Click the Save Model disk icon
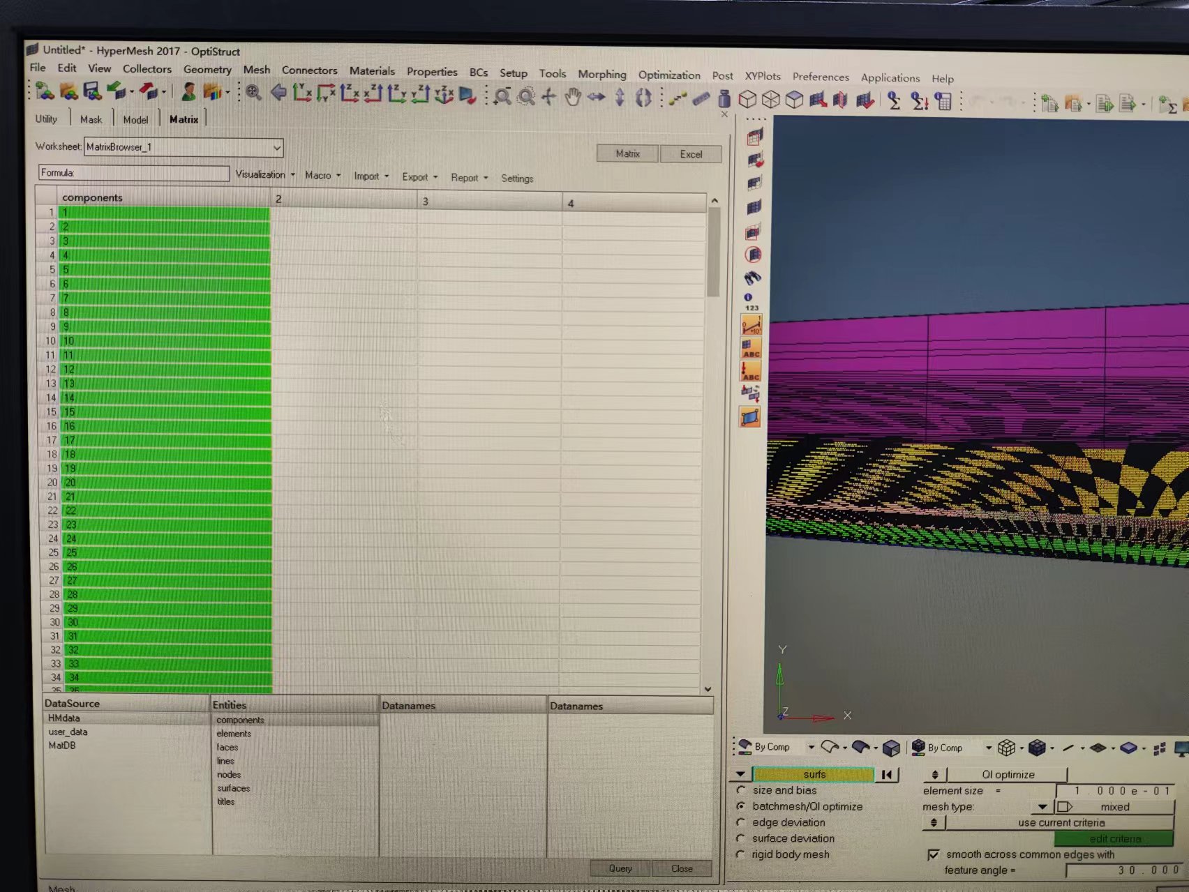1189x892 pixels. click(91, 91)
